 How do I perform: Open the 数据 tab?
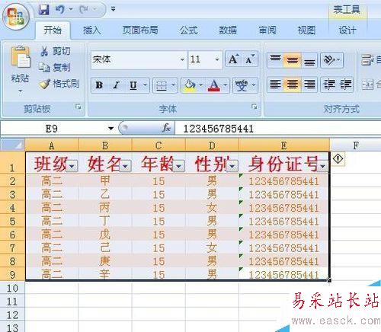[x=228, y=30]
